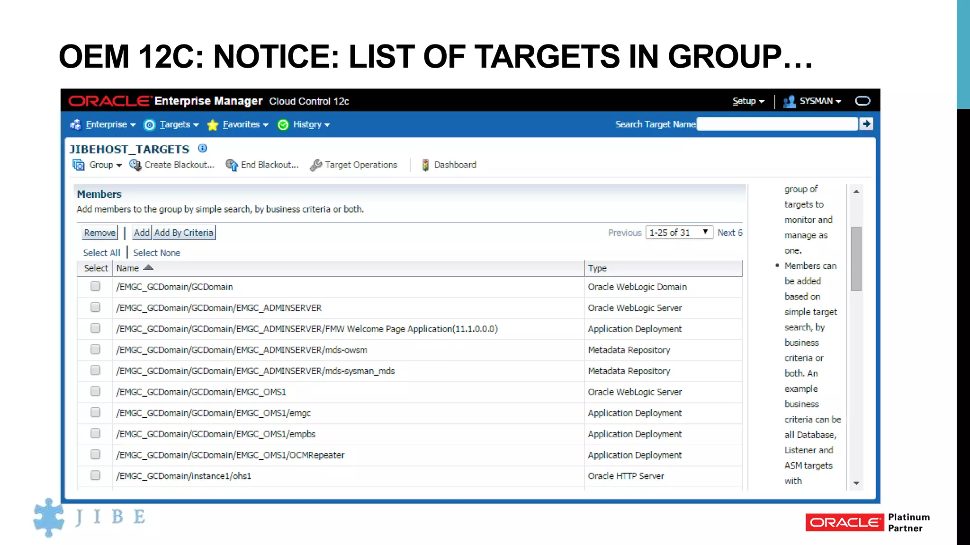Screen dimensions: 970x545
Task: Click the Group icon
Action: (x=78, y=165)
